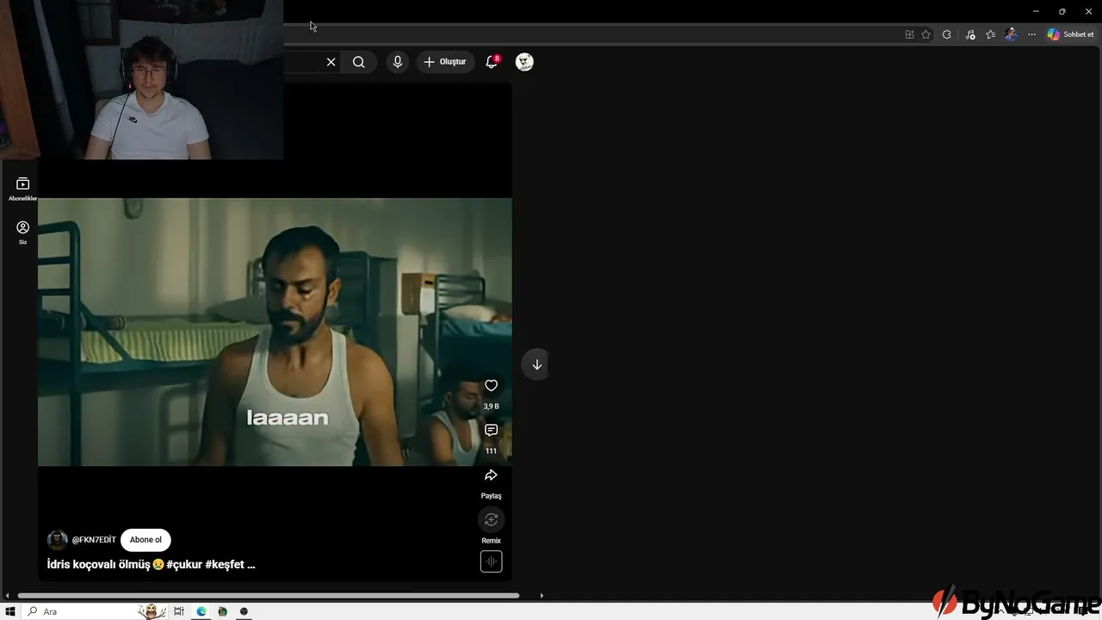Share the Short via Paylaş arrow

click(x=491, y=475)
